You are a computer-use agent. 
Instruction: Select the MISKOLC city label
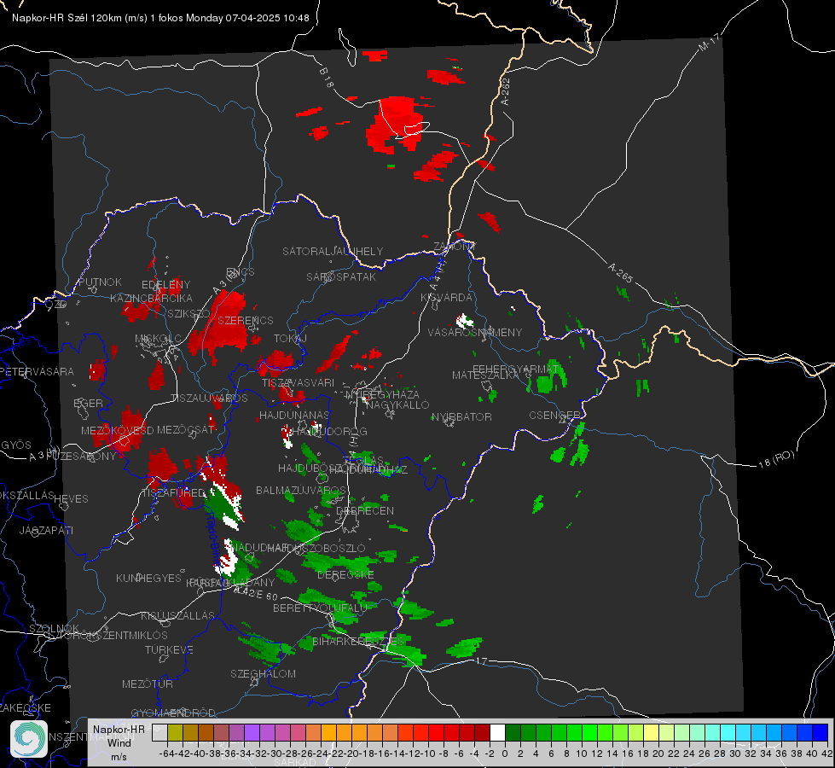coord(158,339)
